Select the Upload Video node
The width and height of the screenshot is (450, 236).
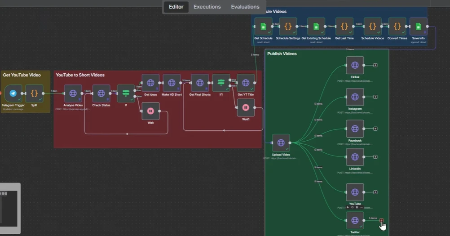[x=281, y=142]
